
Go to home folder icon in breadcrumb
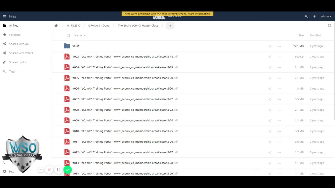(x=56, y=26)
